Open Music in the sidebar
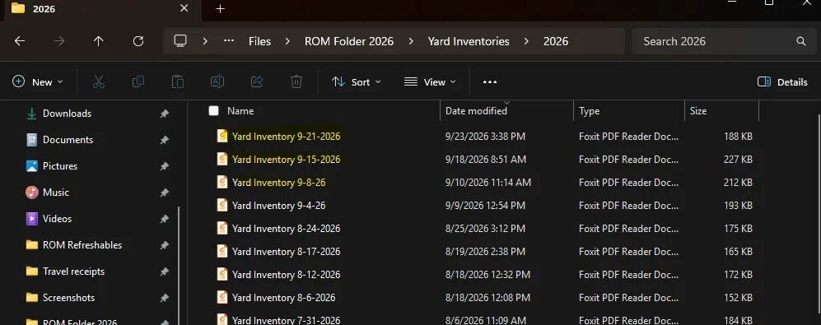This screenshot has width=821, height=325. point(56,193)
